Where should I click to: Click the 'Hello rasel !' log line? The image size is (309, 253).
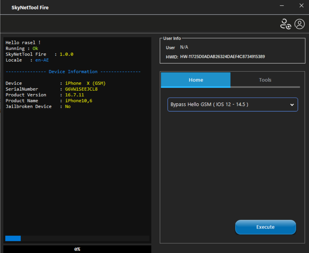pos(23,43)
